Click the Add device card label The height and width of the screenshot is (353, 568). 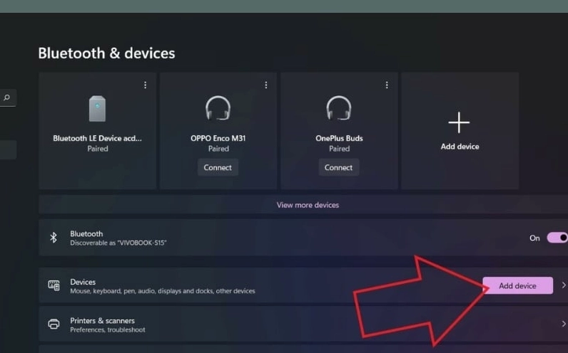tap(460, 147)
